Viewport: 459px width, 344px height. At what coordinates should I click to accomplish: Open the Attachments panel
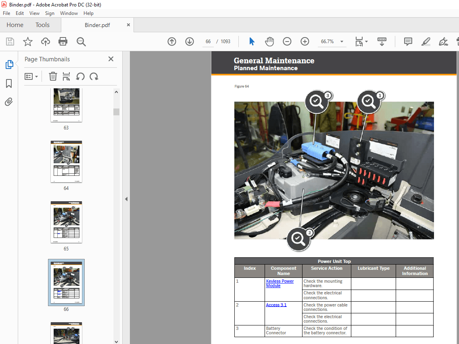click(8, 102)
